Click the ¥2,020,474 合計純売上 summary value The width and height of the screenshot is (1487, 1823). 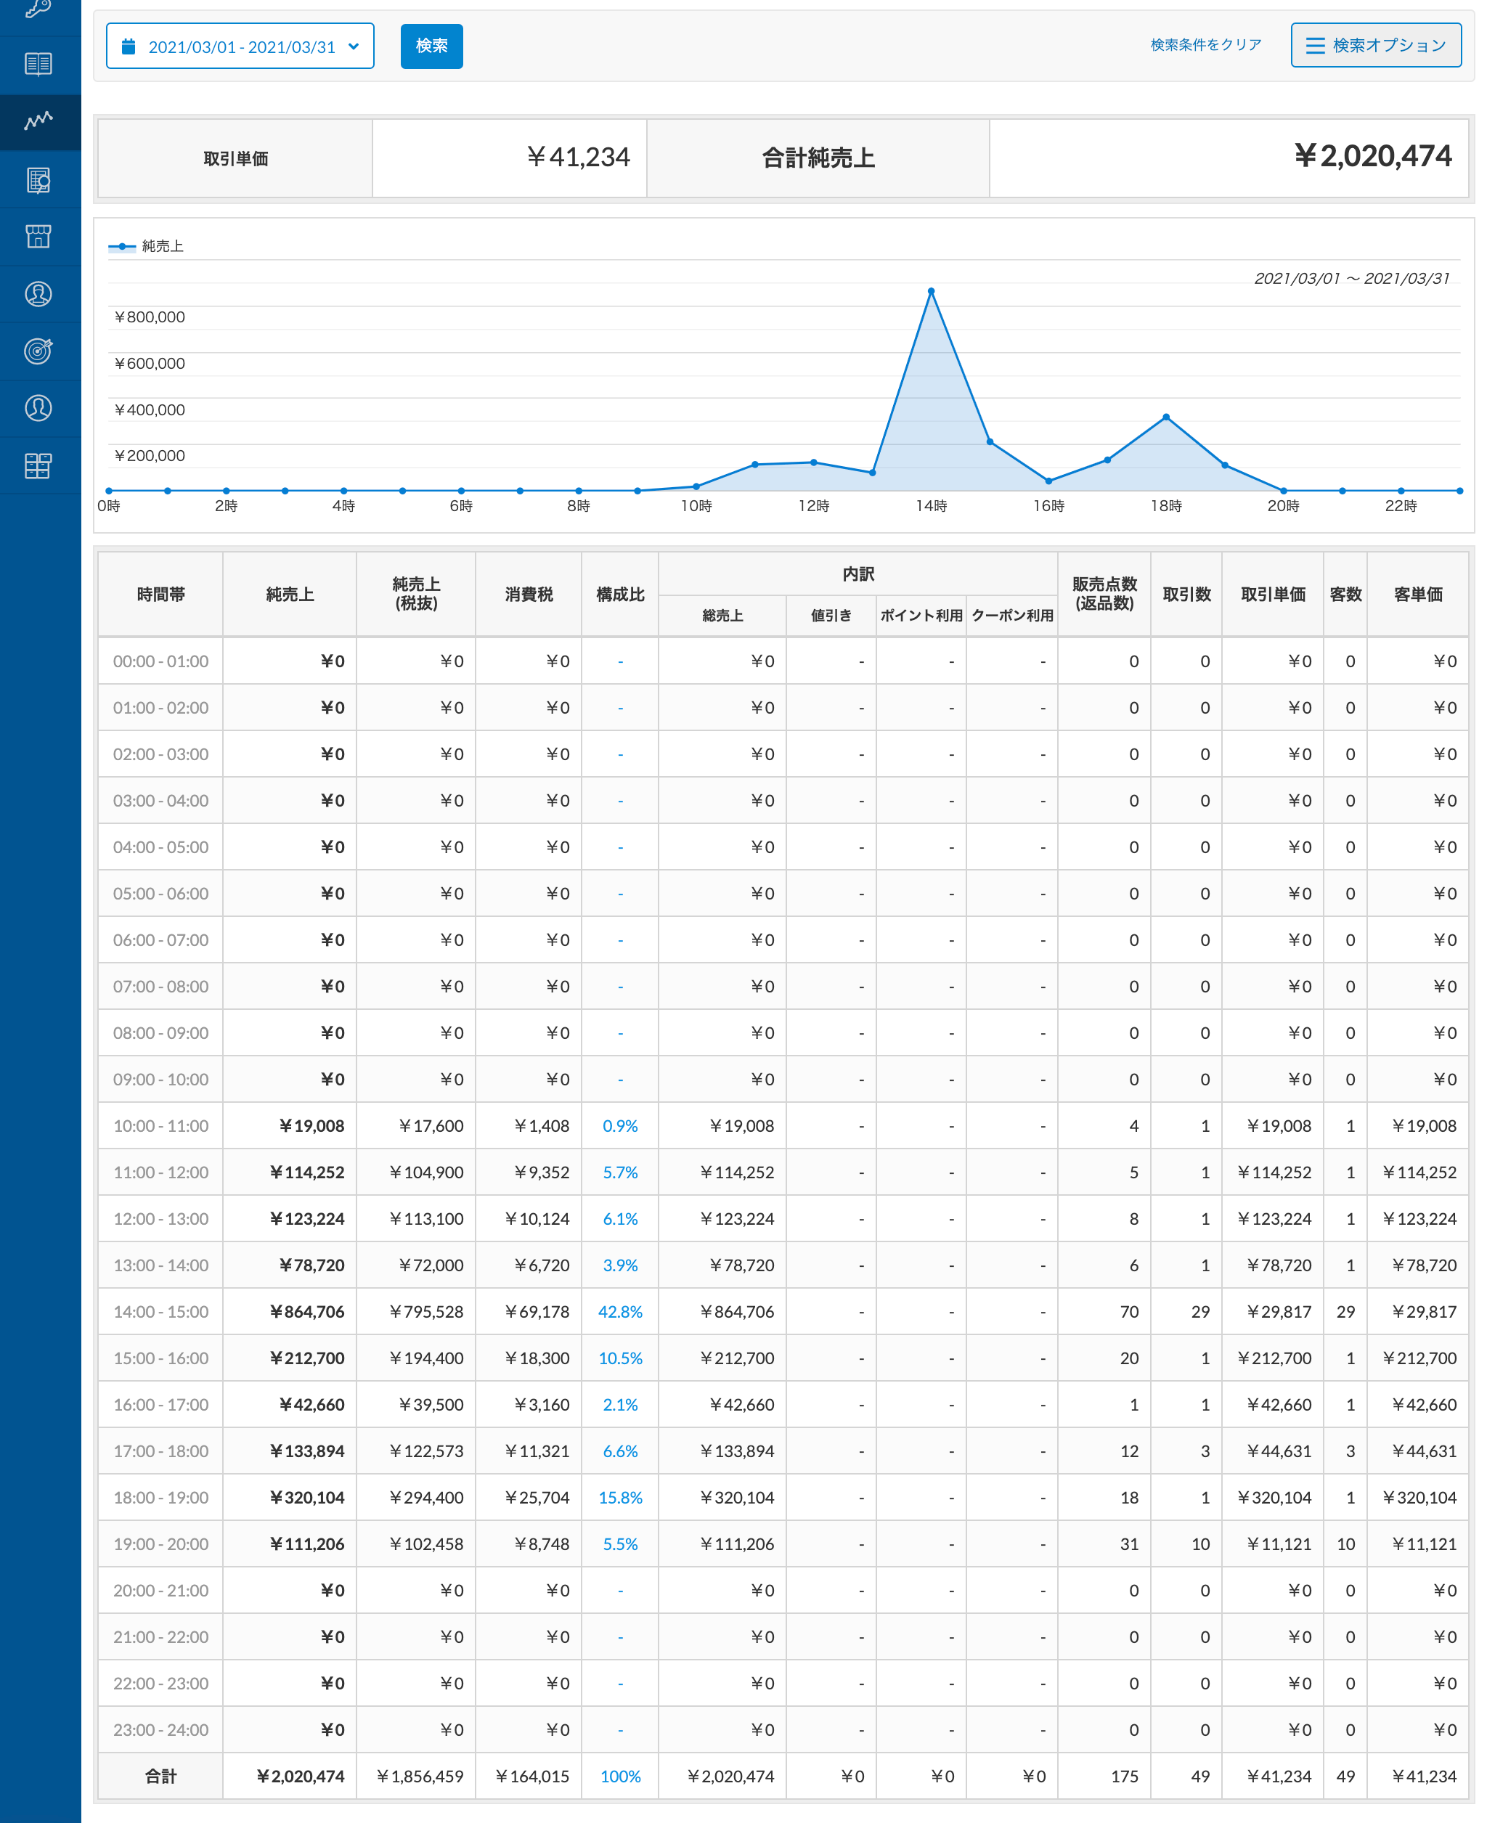1373,156
